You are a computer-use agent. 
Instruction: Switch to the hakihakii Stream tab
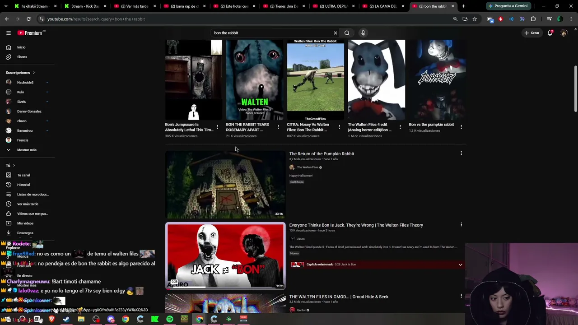[34, 6]
